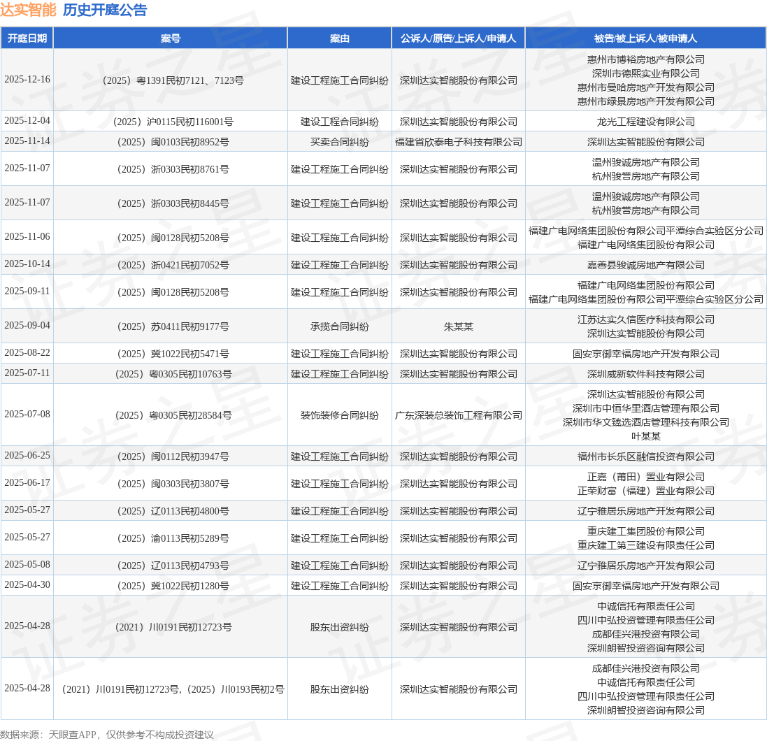
Task: Click defendant 深圳市中恒华里酒店管理有限公司
Action: tap(645, 408)
